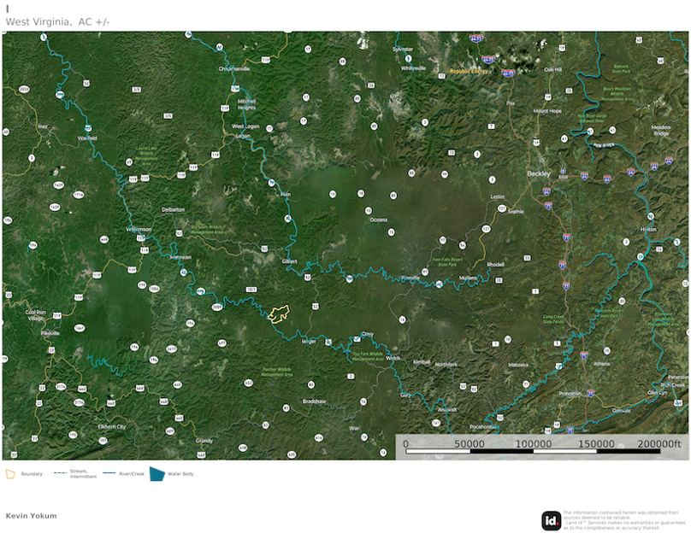Toggle the Stream, Intermittent legend entry
691x533 pixels.
(x=81, y=473)
